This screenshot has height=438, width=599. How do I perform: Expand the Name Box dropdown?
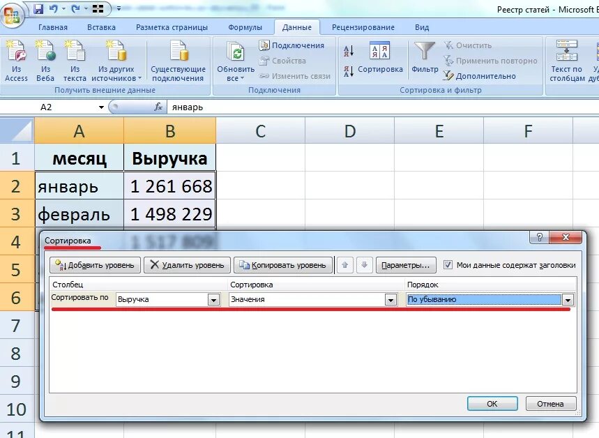(x=101, y=107)
